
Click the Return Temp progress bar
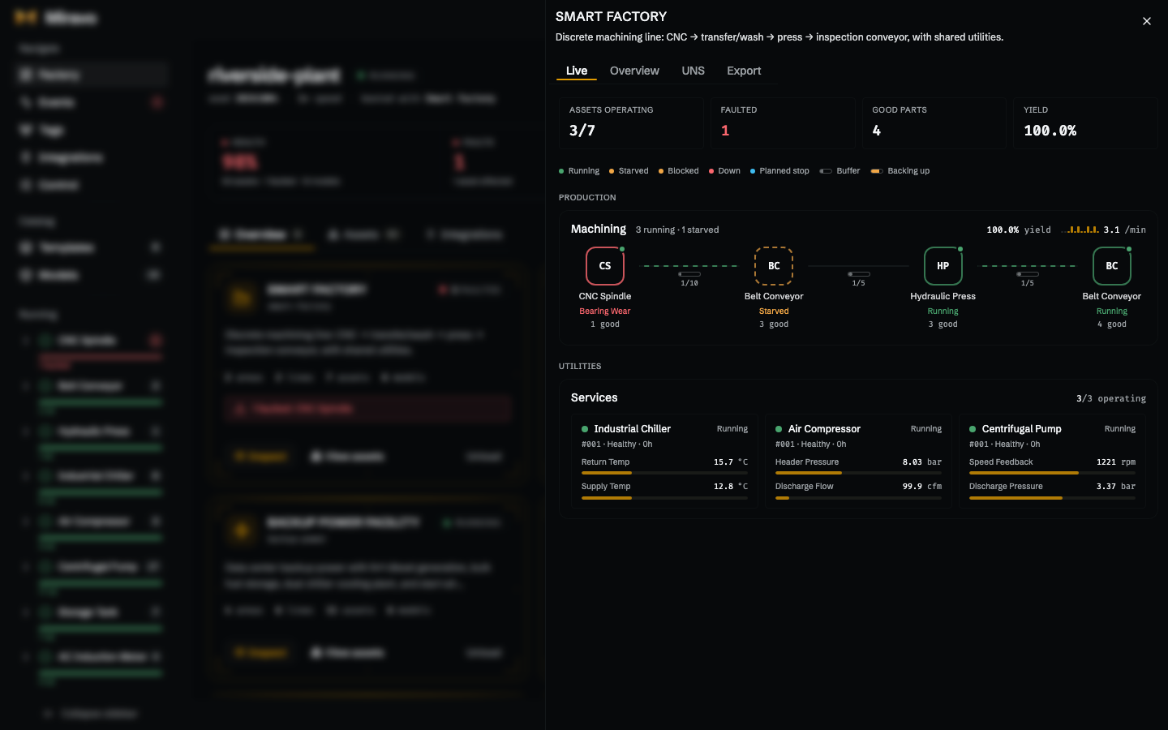[664, 473]
